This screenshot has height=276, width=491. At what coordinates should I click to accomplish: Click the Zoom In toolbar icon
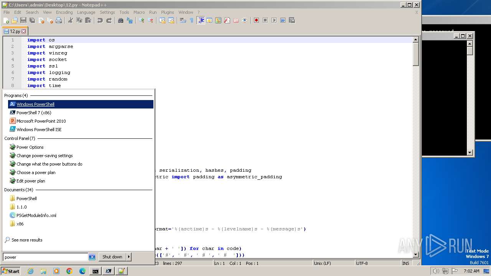tap(142, 20)
